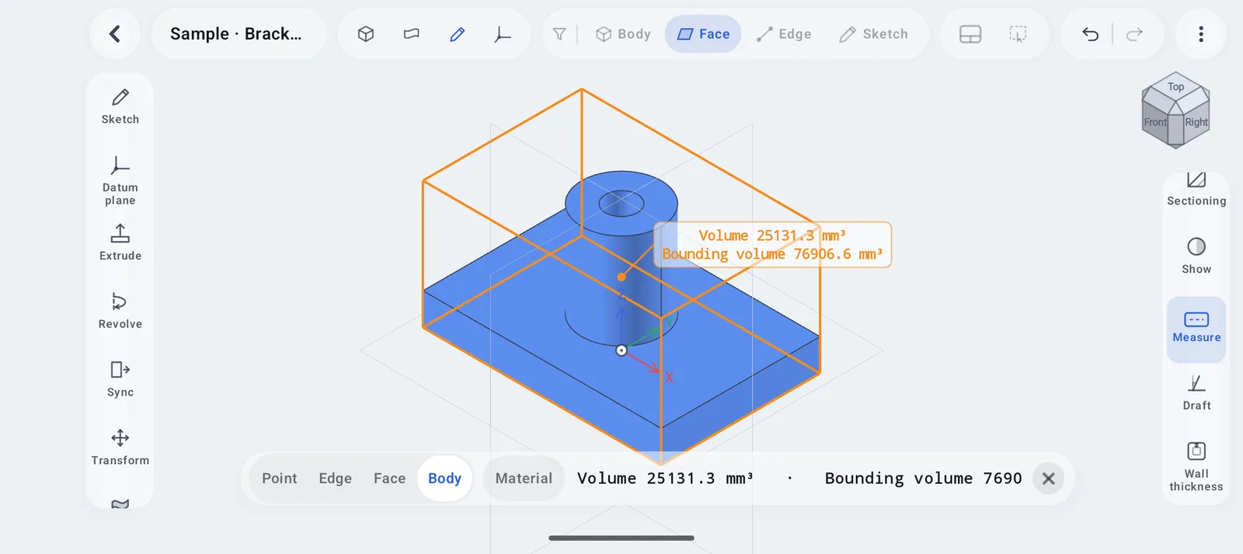Go back using the left chevron

click(x=115, y=34)
